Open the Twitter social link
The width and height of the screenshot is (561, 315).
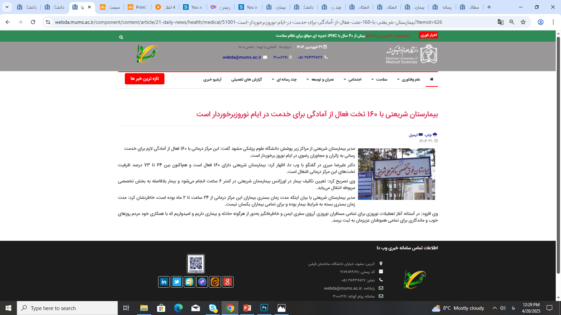177,282
